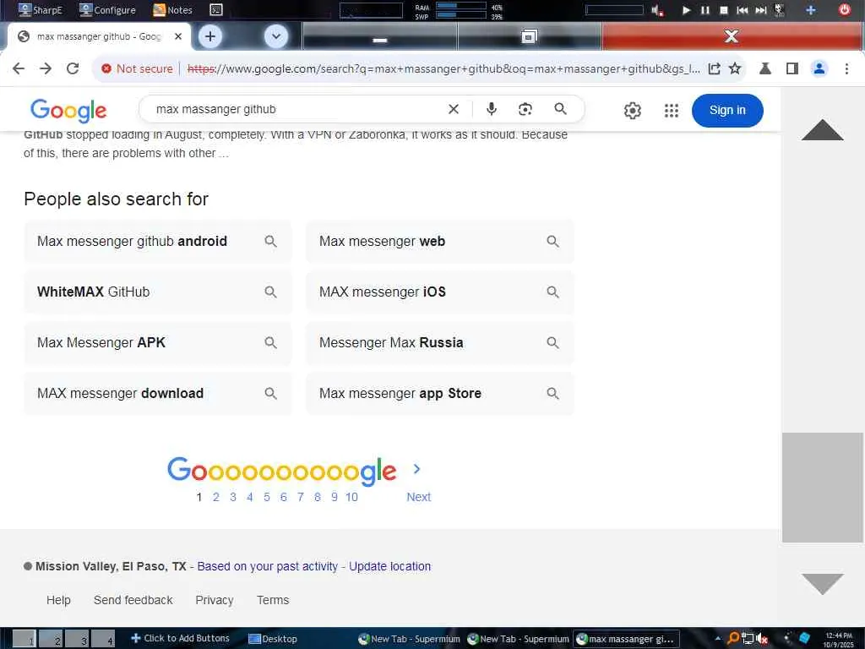Expand the tab search dropdown arrow
Viewport: 865px width, 649px height.
pyautogui.click(x=276, y=36)
